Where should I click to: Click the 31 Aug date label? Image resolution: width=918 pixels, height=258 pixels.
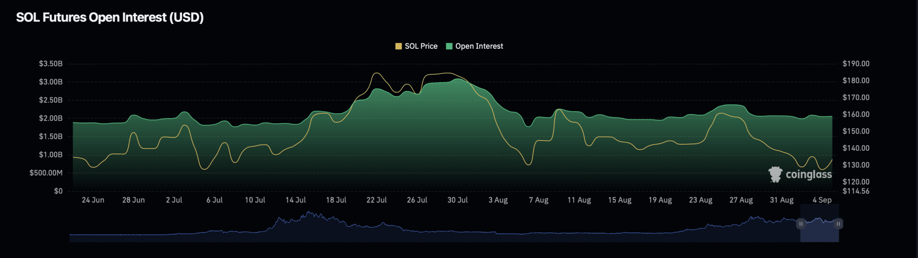[x=782, y=200]
